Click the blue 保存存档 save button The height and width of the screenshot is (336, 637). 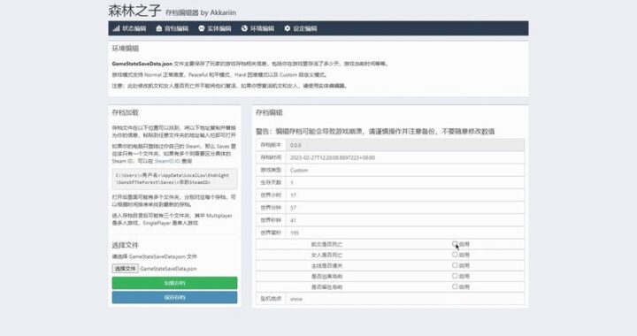click(174, 297)
